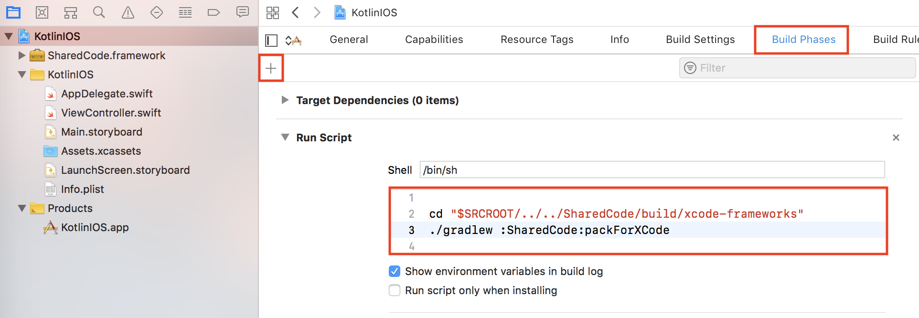Viewport: 919px width, 318px height.
Task: Expand the SharedCode.framework tree item
Action: tap(21, 55)
